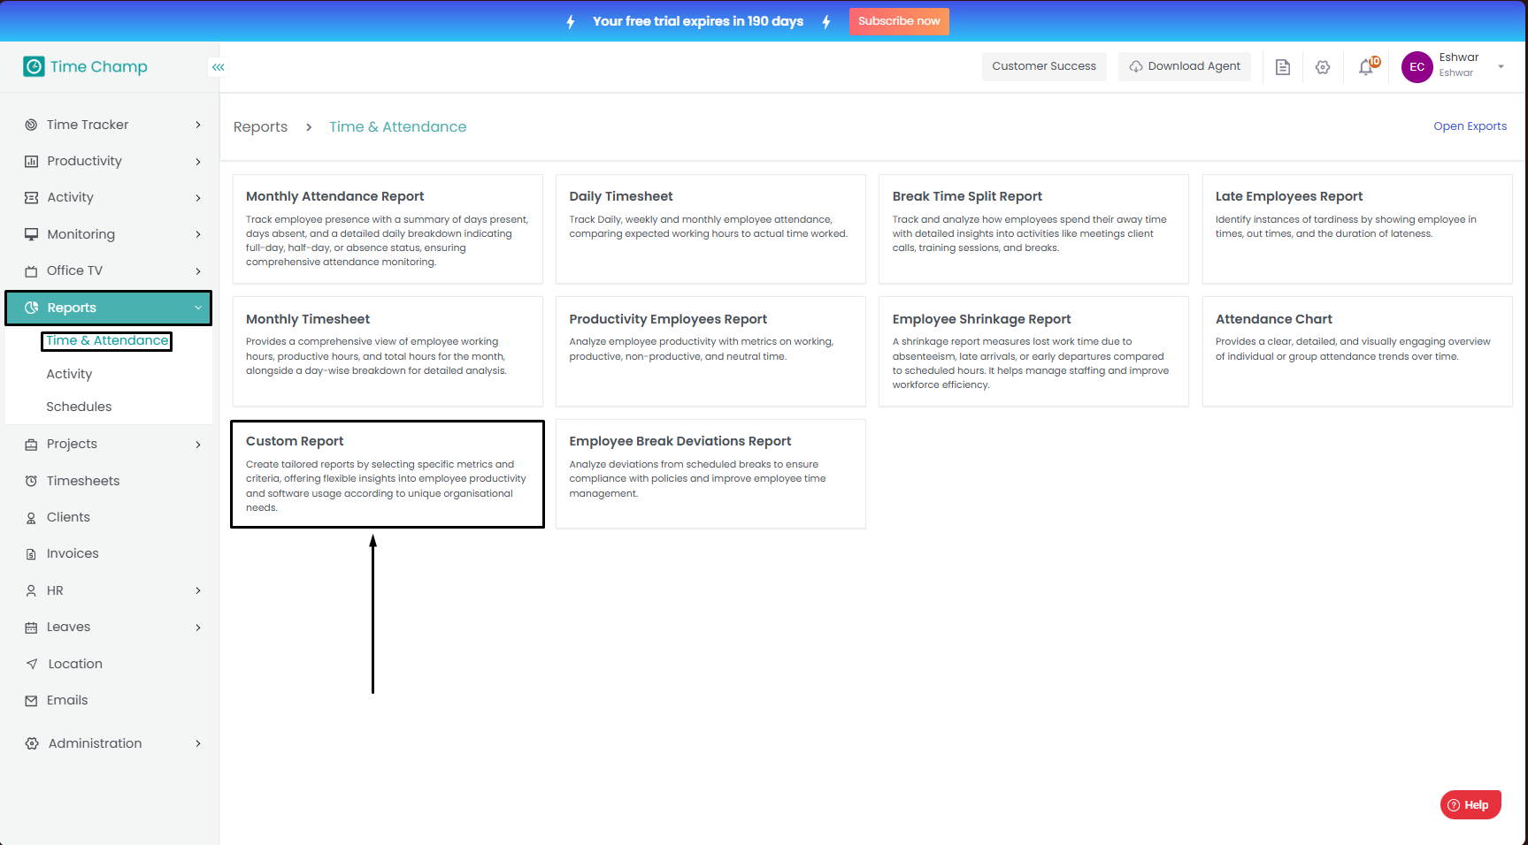Expand the Productivity menu chevron

[x=198, y=162]
